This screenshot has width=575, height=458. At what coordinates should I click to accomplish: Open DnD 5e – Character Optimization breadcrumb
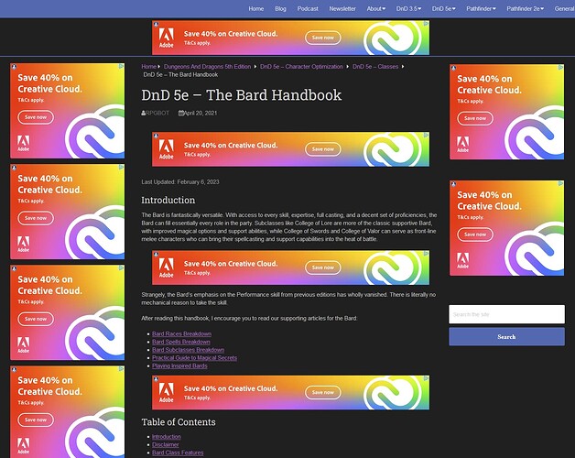(301, 67)
